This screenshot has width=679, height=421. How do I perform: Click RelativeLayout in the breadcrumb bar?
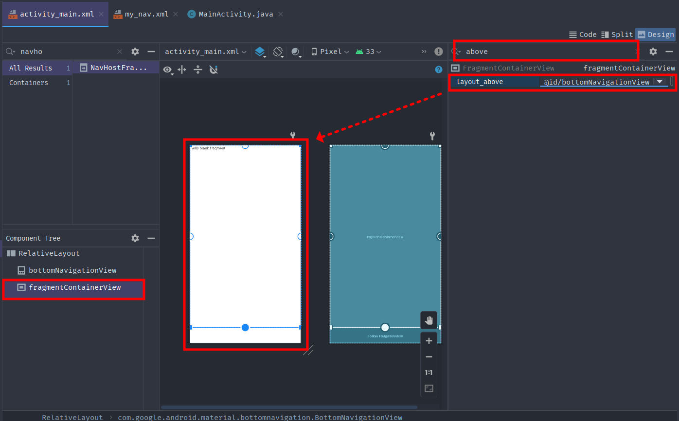[72, 417]
